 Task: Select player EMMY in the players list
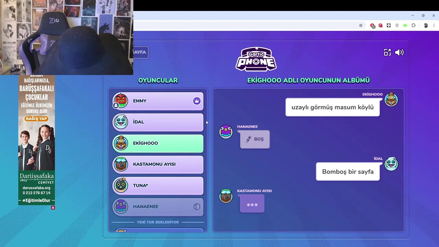pyautogui.click(x=158, y=101)
